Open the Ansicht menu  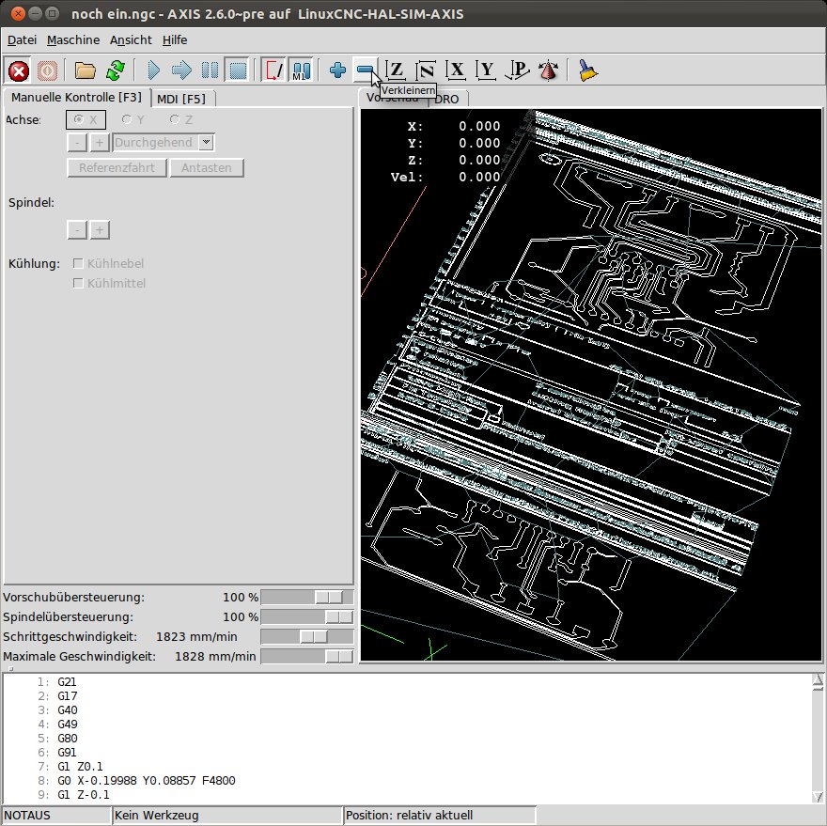point(131,40)
